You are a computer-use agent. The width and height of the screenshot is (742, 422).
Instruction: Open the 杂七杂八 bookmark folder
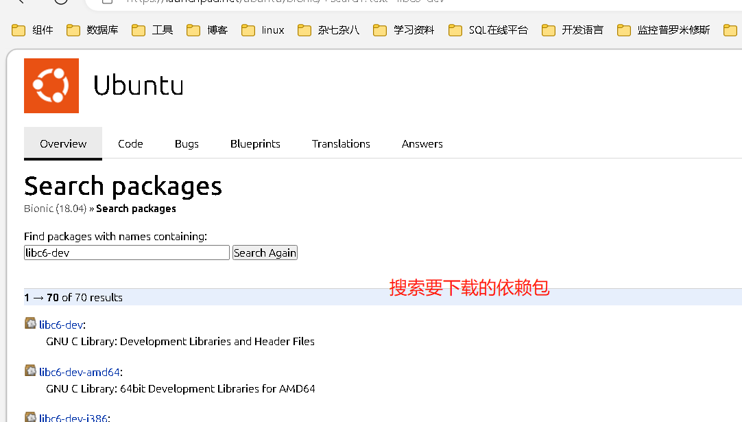pyautogui.click(x=328, y=30)
